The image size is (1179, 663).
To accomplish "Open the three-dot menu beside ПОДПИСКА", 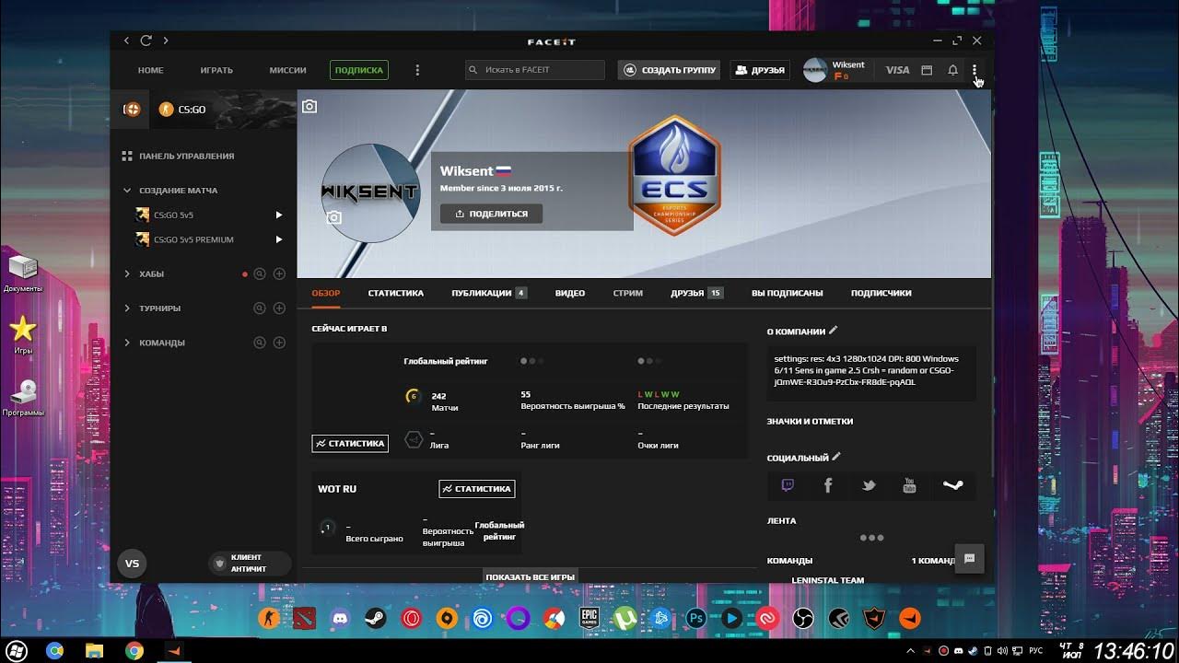I will point(417,70).
